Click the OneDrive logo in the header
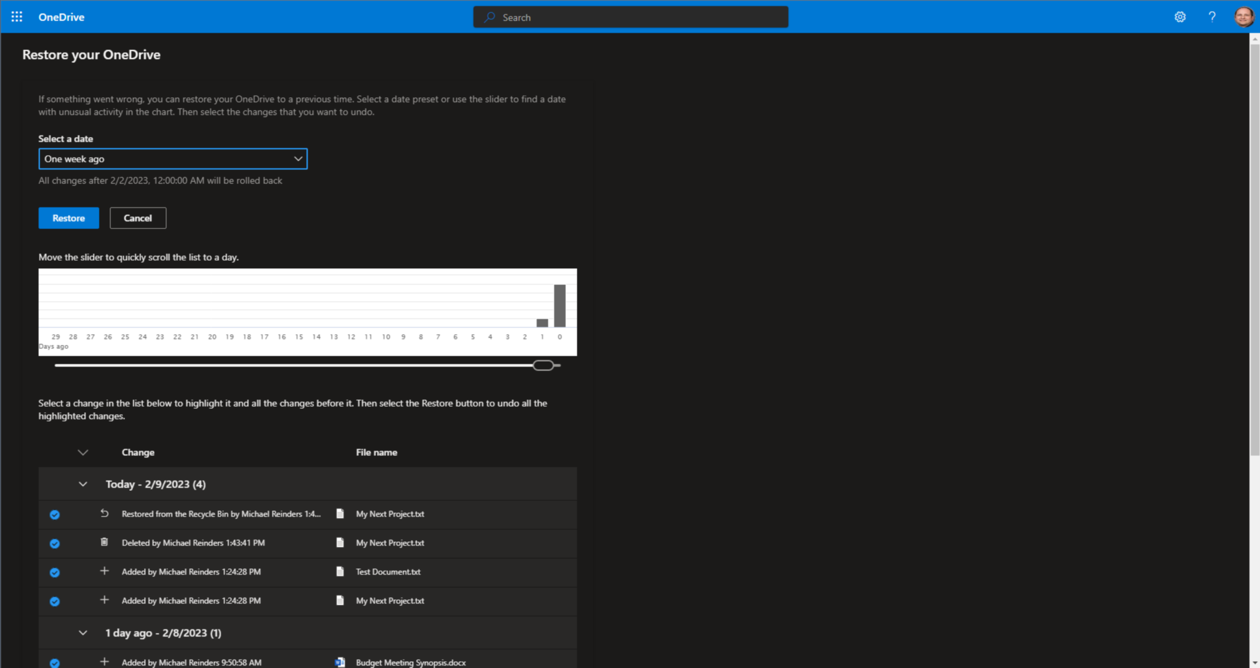The image size is (1260, 668). click(61, 17)
